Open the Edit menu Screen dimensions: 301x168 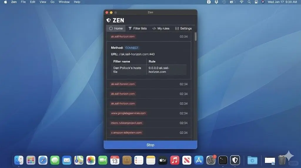[33, 2]
